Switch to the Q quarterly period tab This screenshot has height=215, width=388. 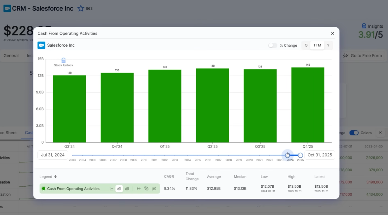pos(306,45)
